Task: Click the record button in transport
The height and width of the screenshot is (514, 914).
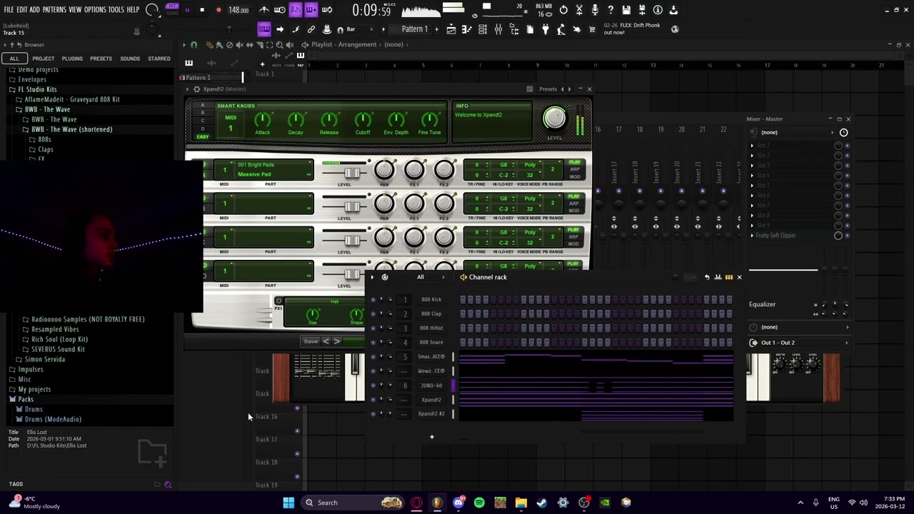Action: [x=219, y=10]
